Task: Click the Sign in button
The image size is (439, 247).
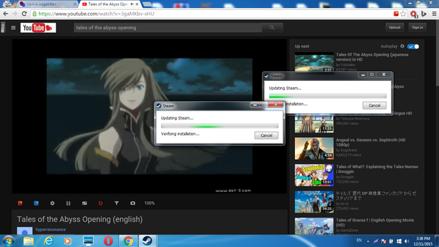Action: (x=417, y=27)
